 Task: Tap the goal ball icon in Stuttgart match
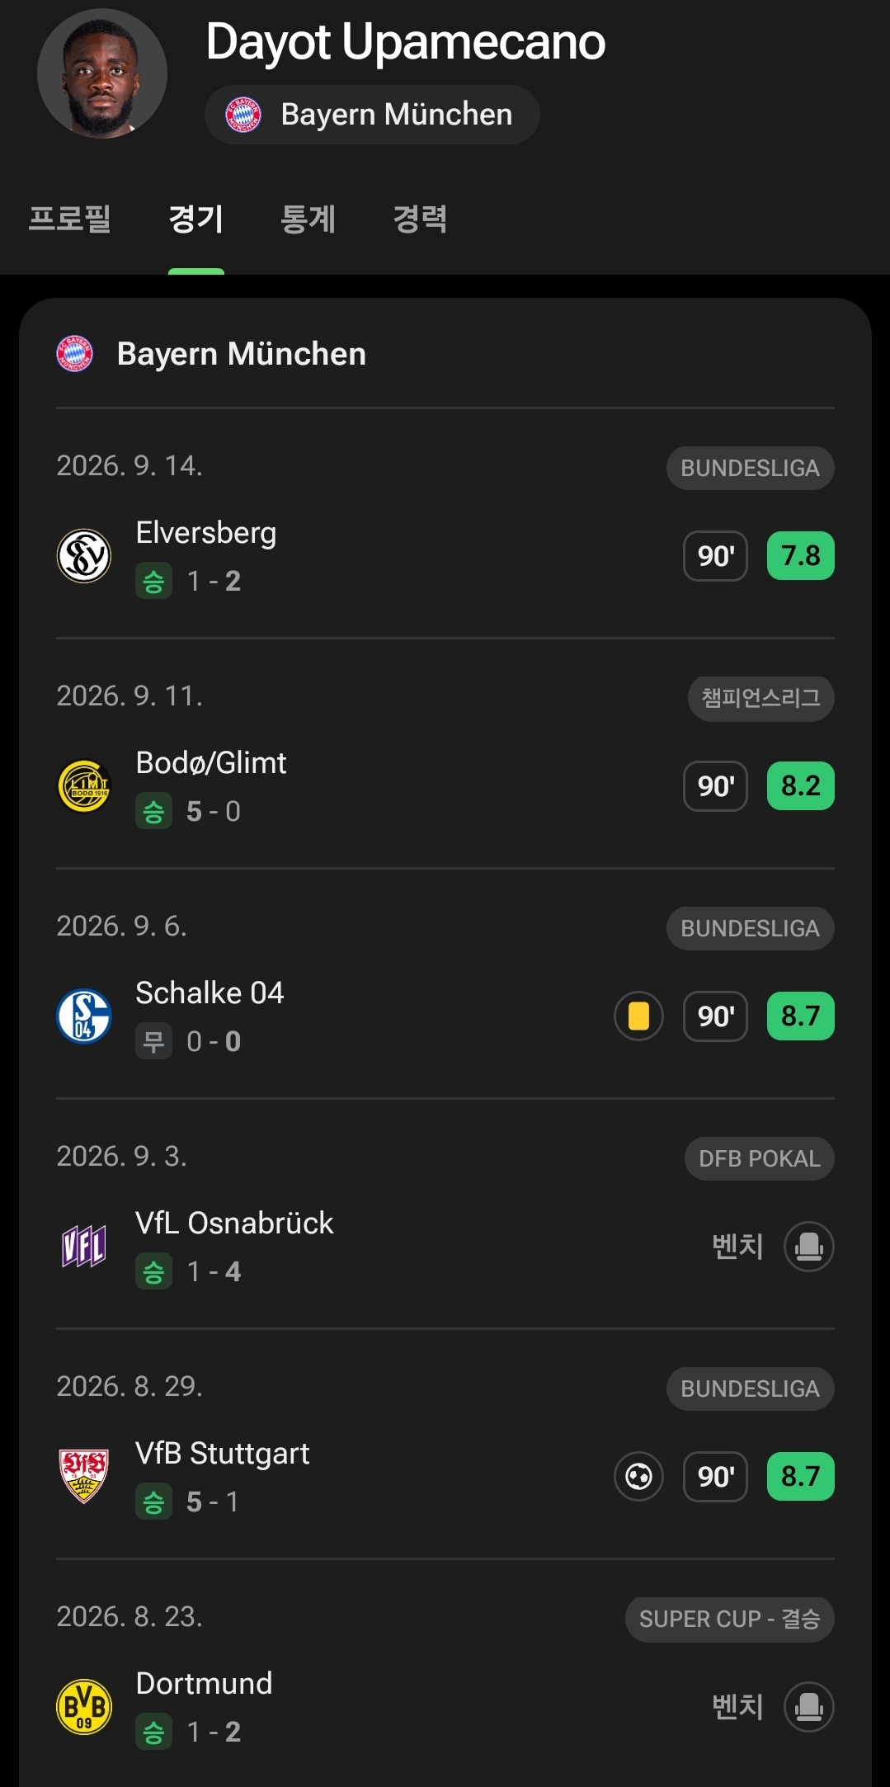[638, 1477]
